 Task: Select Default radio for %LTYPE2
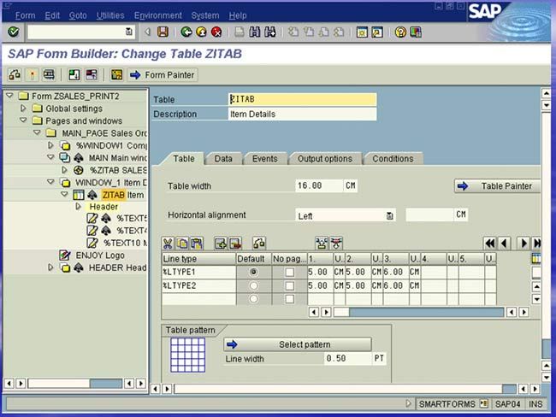[x=253, y=285]
